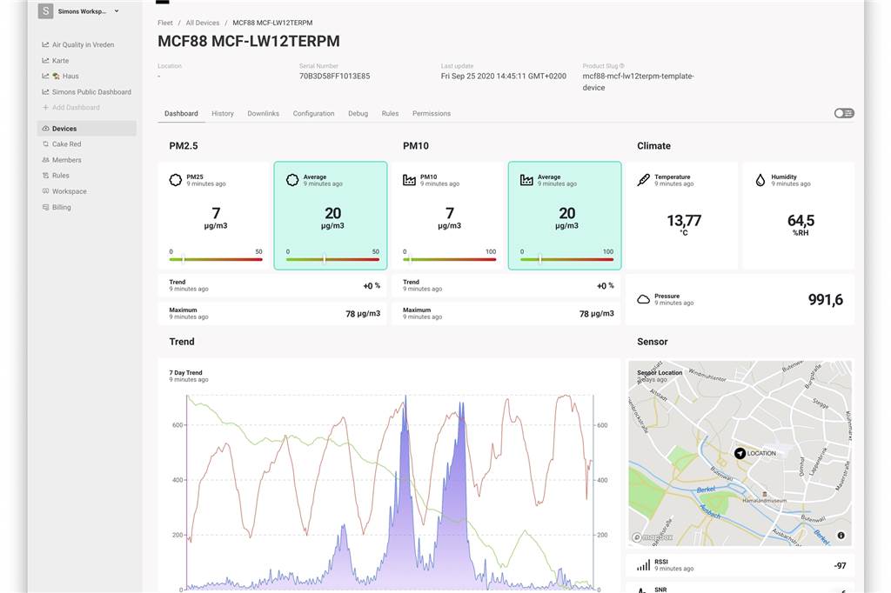Select the PM10 Trend +0 % row
The width and height of the screenshot is (891, 593).
tap(506, 286)
